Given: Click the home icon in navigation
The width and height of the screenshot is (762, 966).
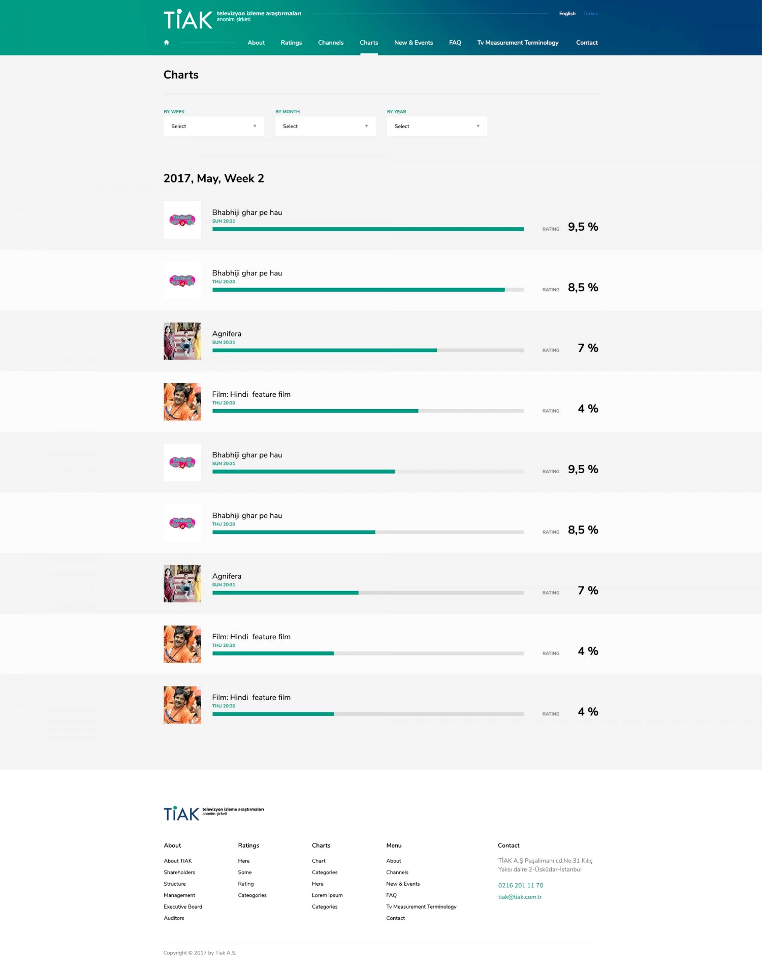Looking at the screenshot, I should click(166, 42).
